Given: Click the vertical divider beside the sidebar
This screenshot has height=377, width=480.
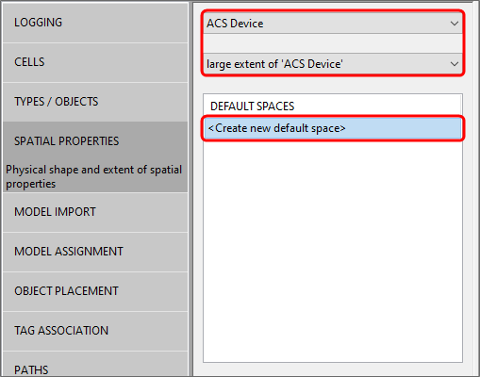Looking at the screenshot, I should point(190,188).
